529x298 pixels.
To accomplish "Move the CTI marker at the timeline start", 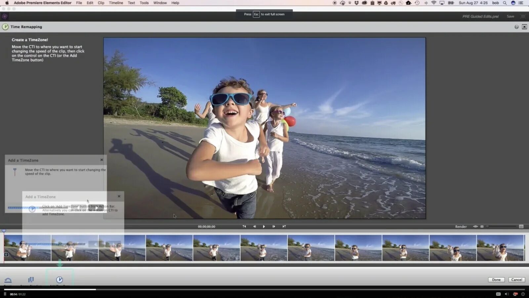I will coord(3,231).
